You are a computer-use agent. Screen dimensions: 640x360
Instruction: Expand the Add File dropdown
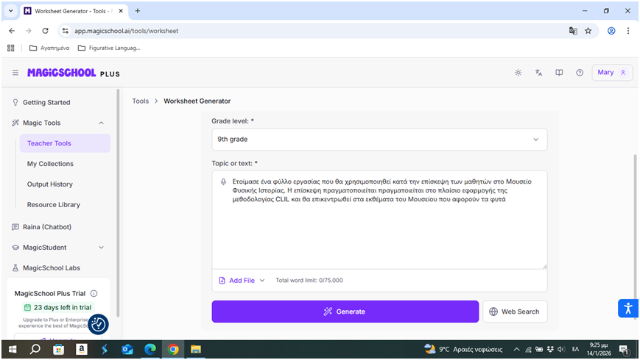point(242,280)
